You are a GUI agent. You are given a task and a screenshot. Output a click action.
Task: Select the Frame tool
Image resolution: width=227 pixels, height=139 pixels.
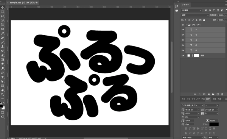[3, 29]
